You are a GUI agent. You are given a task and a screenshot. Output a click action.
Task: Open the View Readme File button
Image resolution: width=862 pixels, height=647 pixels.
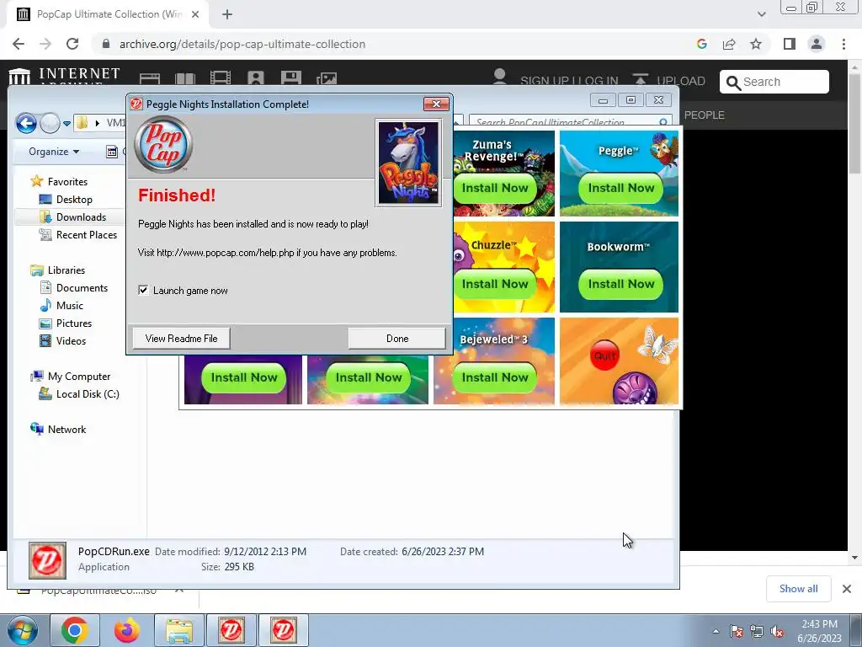(181, 339)
